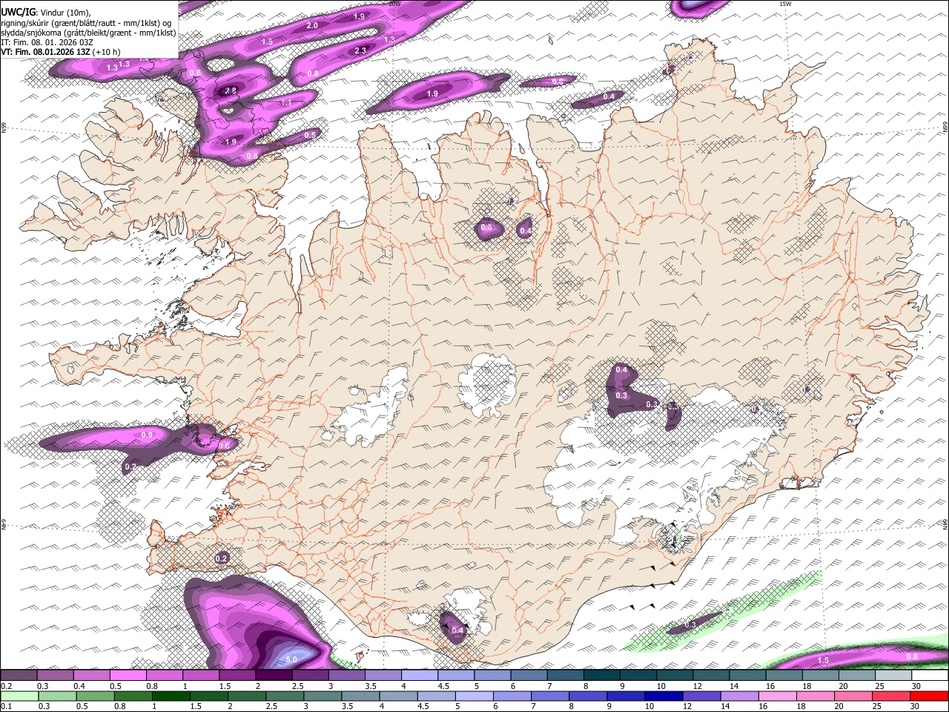
Task: Click the 2.8 snowfall value on the map
Action: [x=230, y=91]
